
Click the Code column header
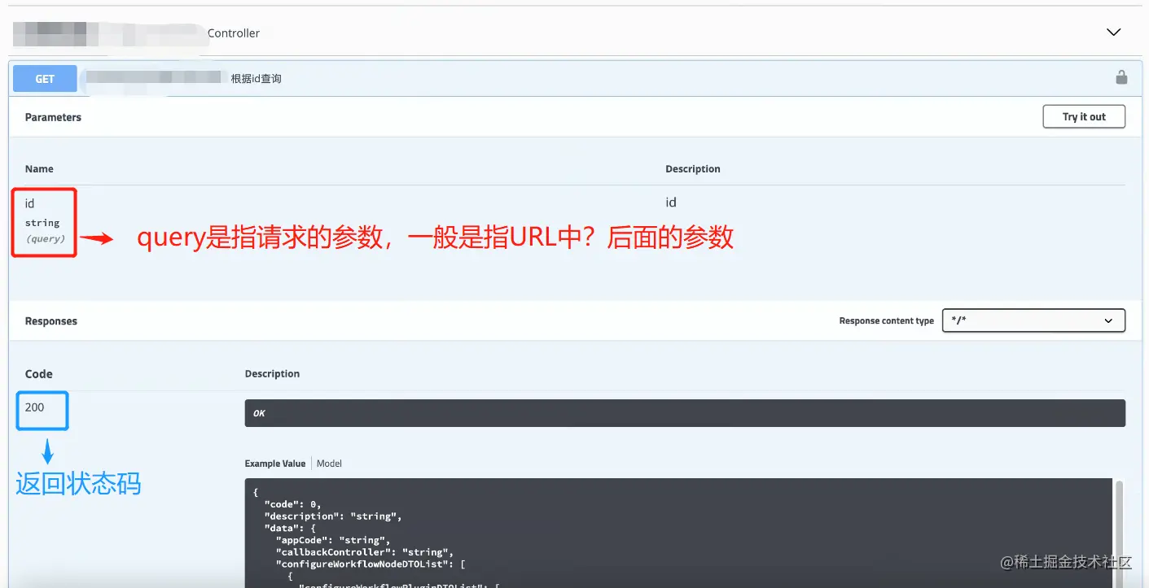click(x=38, y=374)
